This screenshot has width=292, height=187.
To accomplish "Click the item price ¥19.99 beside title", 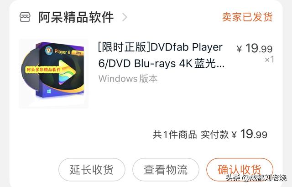I will [255, 48].
